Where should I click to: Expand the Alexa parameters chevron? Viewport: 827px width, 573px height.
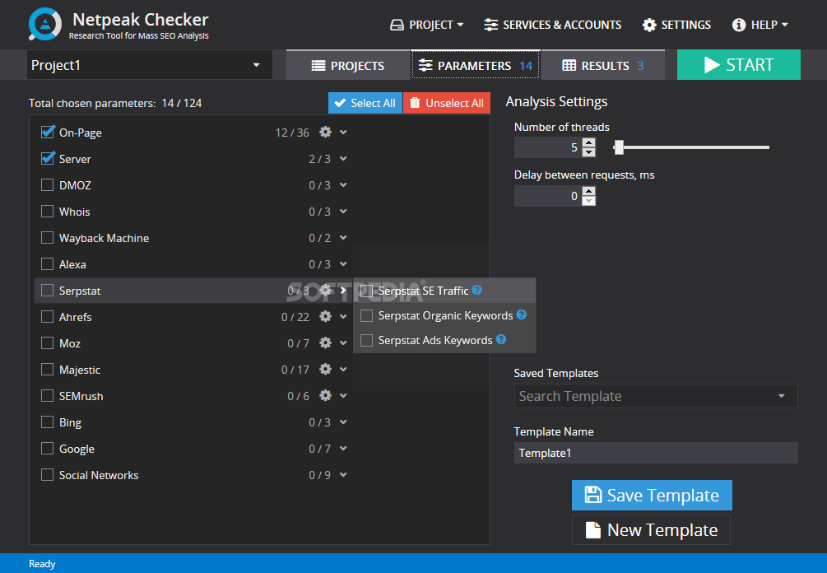[343, 263]
